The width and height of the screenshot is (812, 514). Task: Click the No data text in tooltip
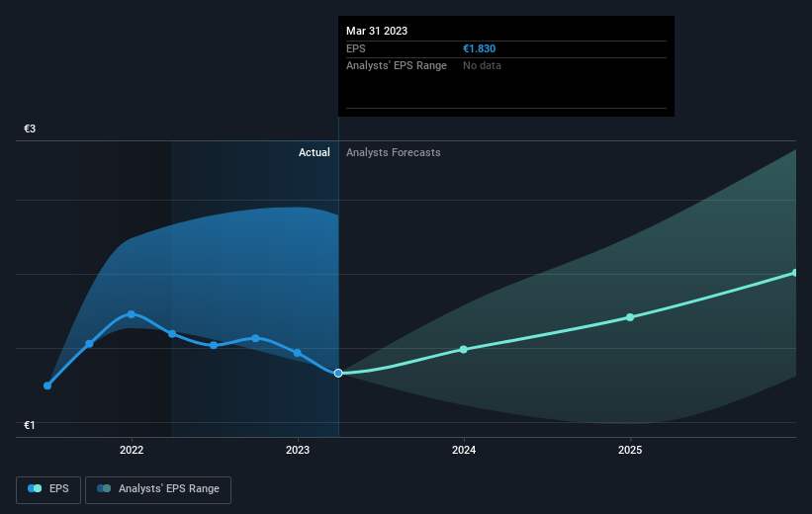click(482, 66)
